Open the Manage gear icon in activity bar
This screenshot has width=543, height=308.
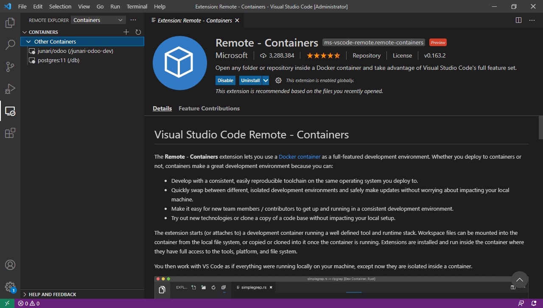point(10,287)
